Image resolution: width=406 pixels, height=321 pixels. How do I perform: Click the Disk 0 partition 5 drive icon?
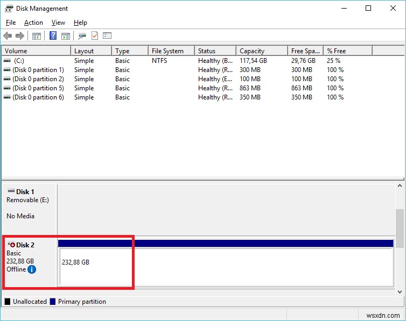point(7,88)
